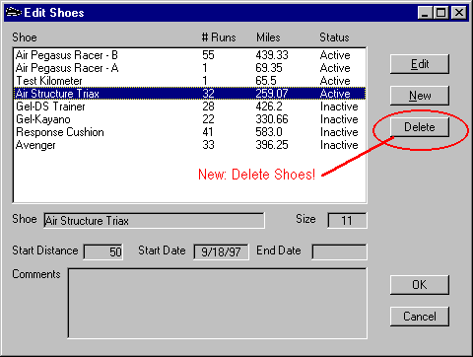
Task: Create a shoe with the New button
Action: (x=420, y=96)
